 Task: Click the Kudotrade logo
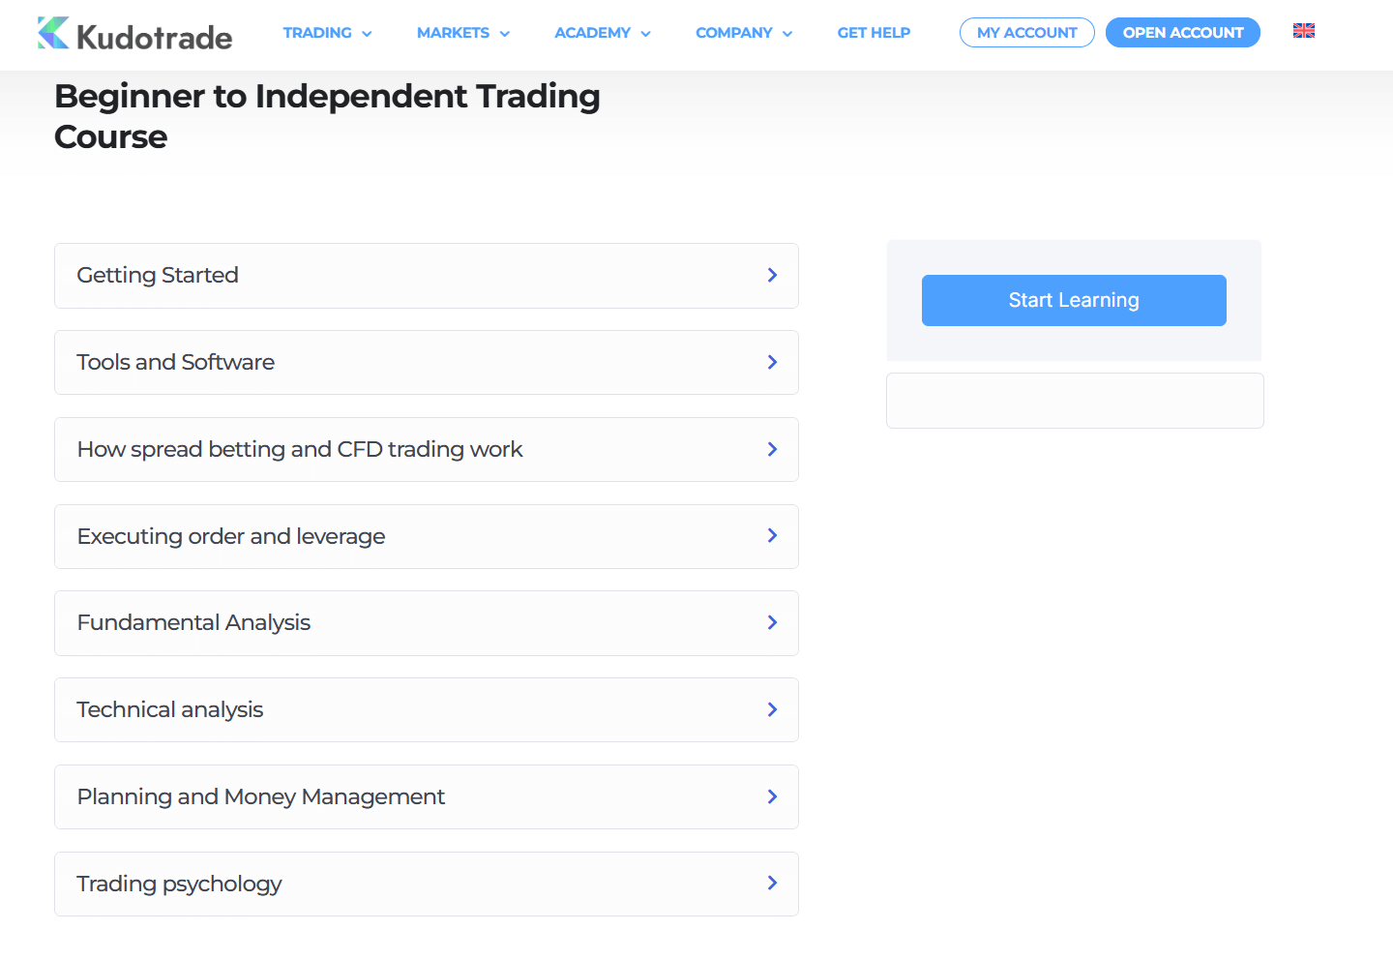(134, 34)
